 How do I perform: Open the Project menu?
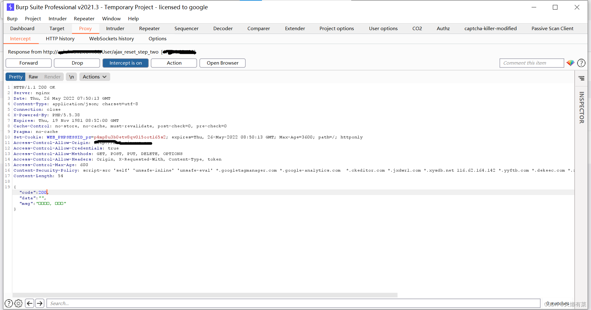click(33, 19)
